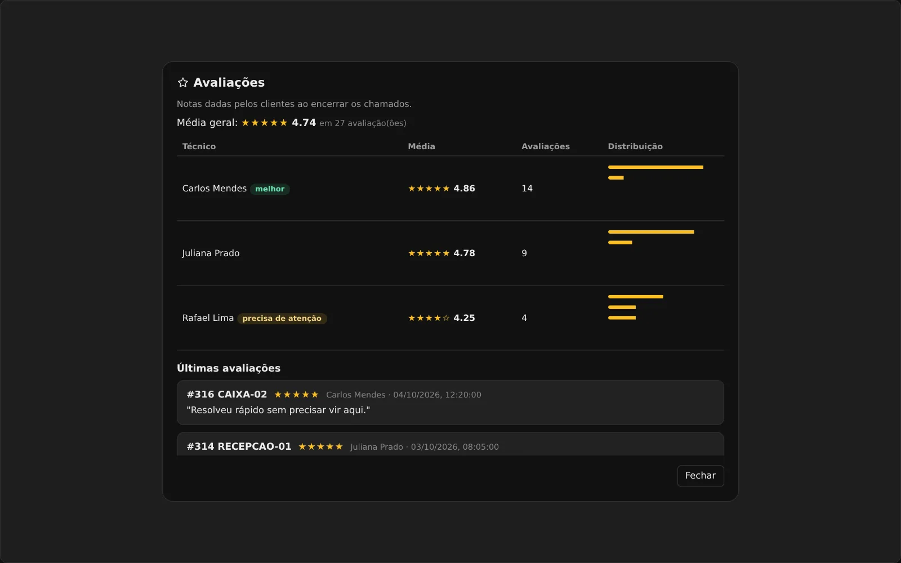Click the overall average stars beside Média geral
This screenshot has height=563, width=901.
[265, 123]
